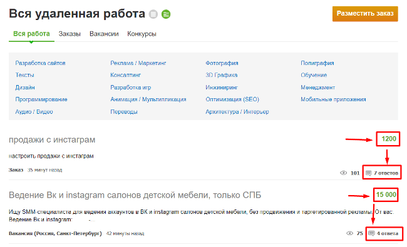Open category 'Разработка сайтов'
The width and height of the screenshot is (407, 247).
click(40, 63)
